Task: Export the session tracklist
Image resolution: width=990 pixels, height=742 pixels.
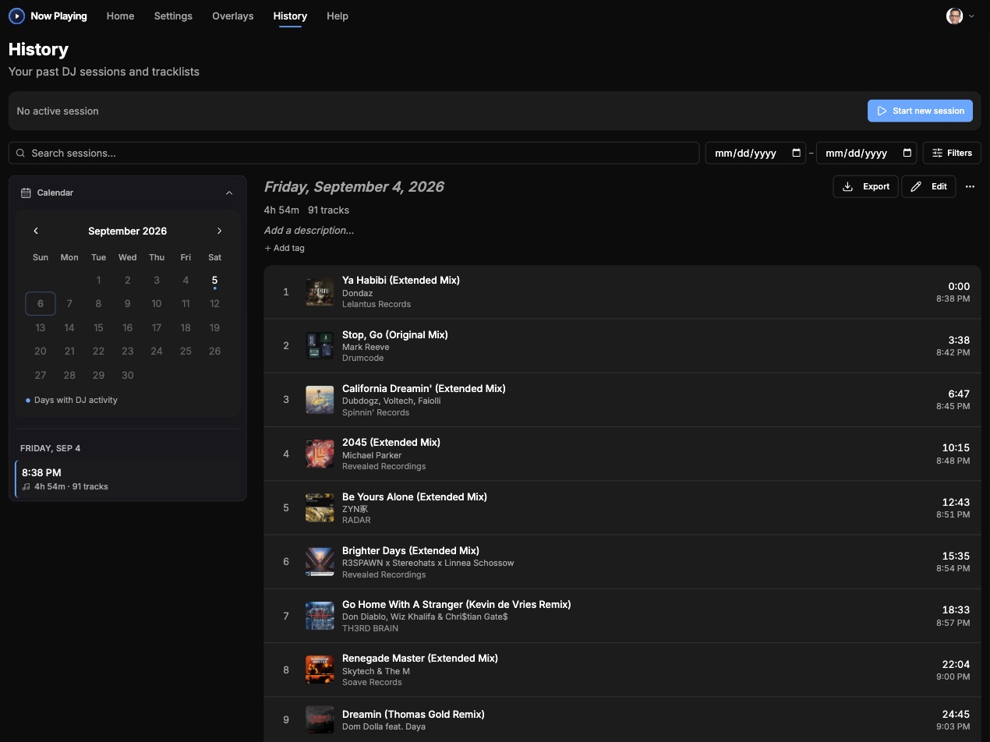Action: [865, 186]
